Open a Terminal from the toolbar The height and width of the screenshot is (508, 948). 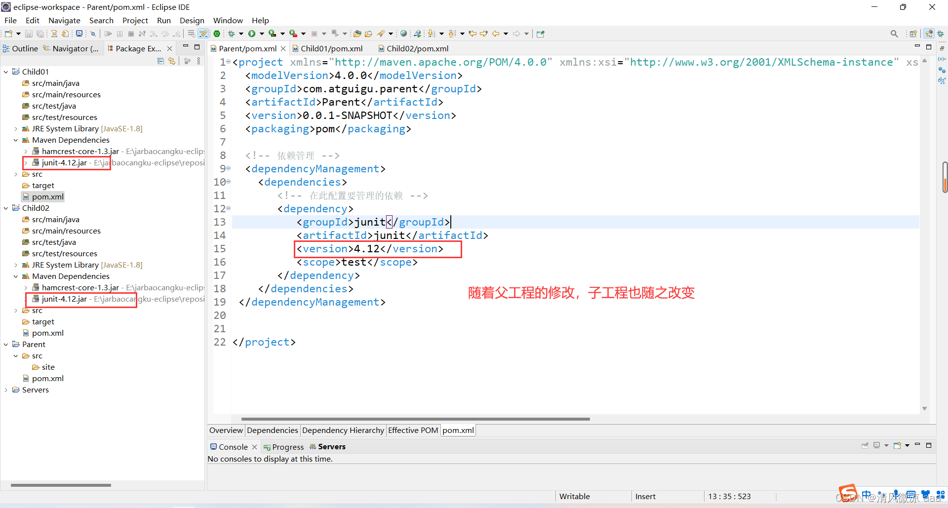[79, 34]
